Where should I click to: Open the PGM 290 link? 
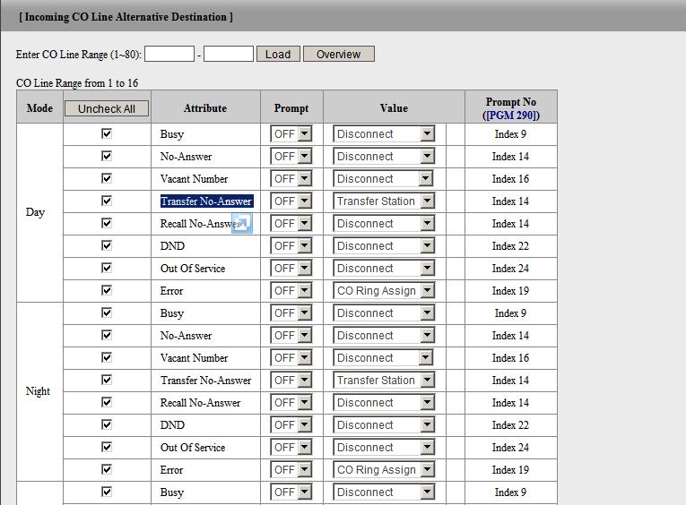(x=511, y=116)
